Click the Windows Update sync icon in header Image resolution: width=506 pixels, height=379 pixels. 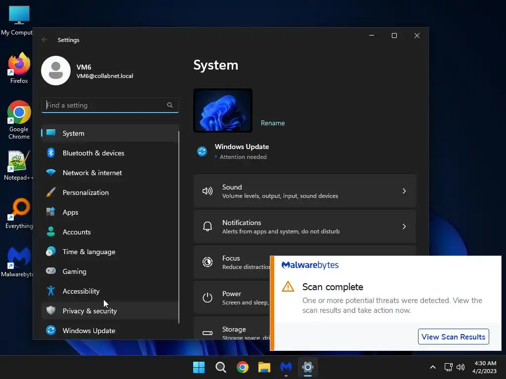[202, 151]
